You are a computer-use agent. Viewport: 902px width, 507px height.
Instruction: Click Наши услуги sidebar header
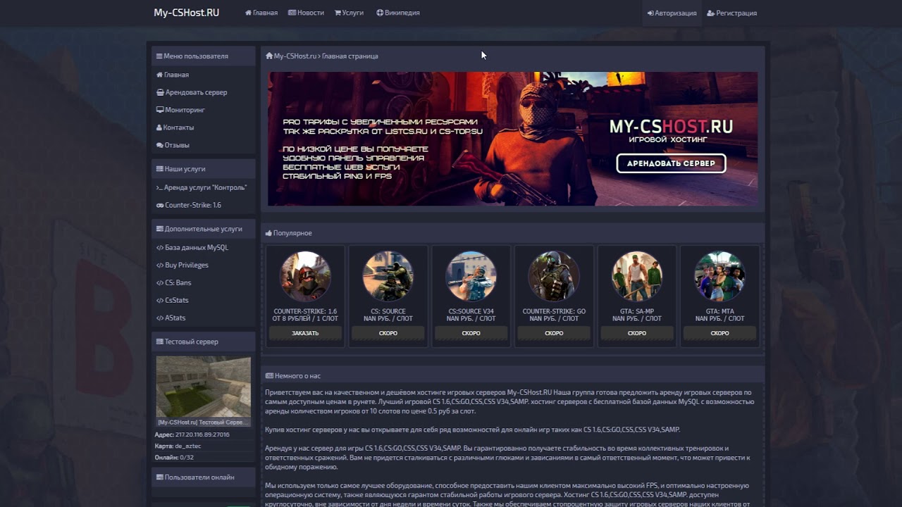tap(204, 169)
